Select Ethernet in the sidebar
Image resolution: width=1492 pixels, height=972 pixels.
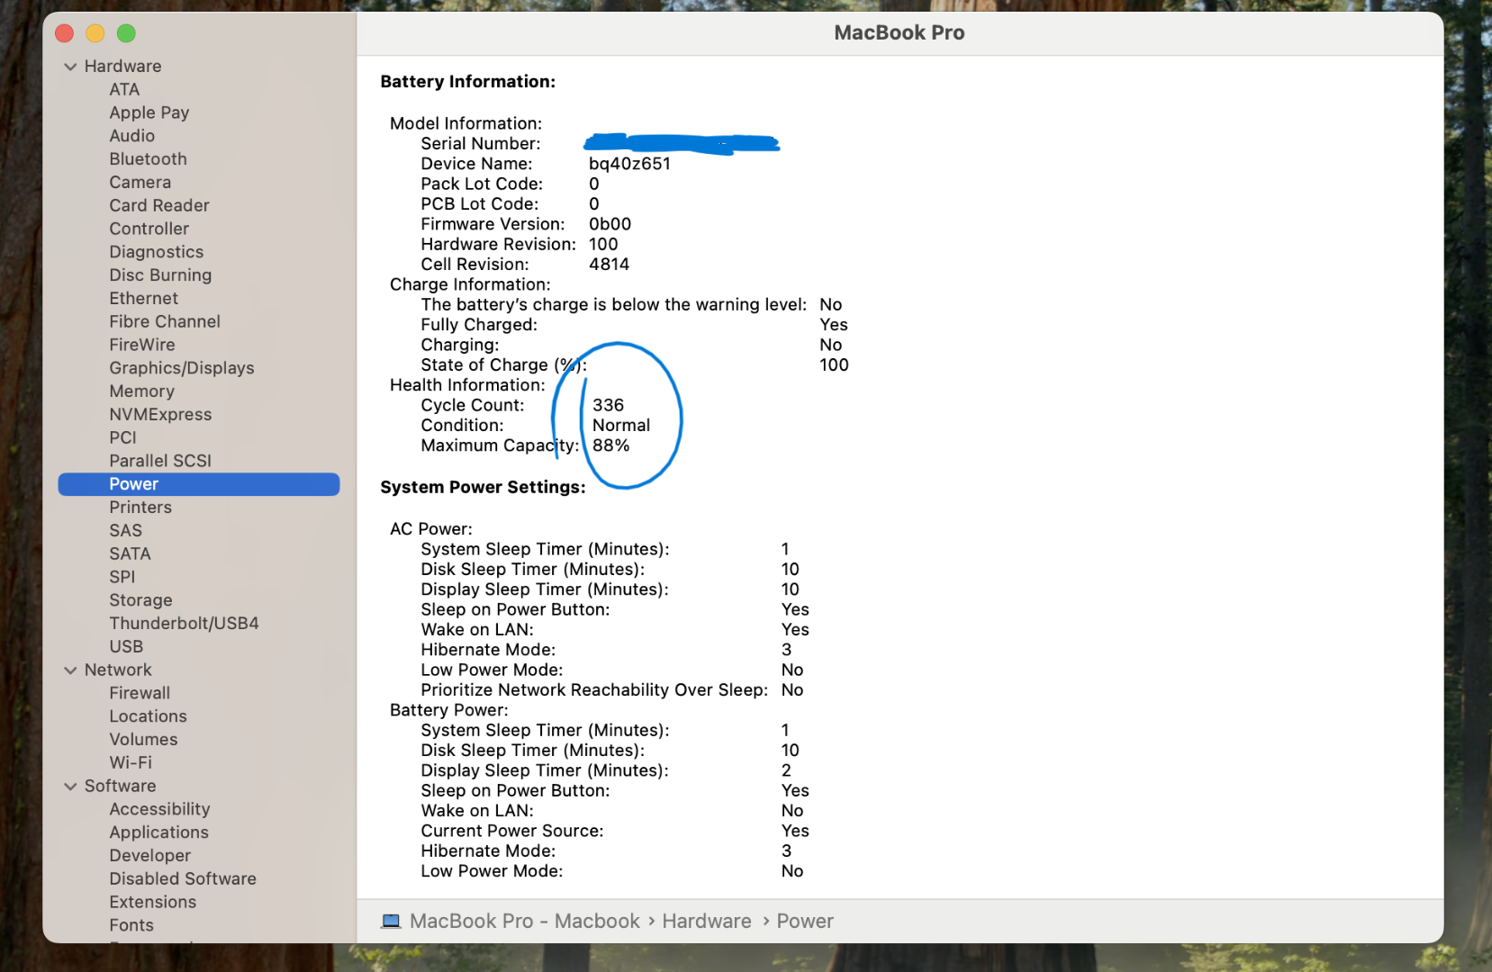tap(144, 299)
